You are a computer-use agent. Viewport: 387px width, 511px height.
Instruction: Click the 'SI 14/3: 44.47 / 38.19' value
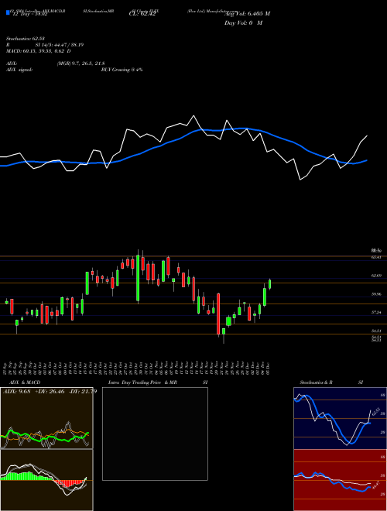60,45
